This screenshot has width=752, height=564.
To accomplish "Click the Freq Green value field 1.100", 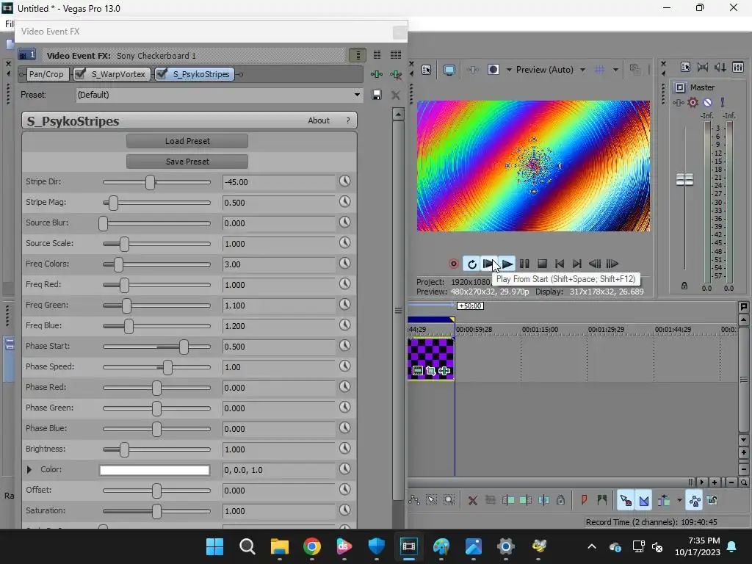I will (x=278, y=305).
